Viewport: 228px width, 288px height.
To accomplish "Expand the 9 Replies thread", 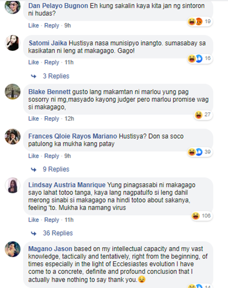I will [56, 169].
